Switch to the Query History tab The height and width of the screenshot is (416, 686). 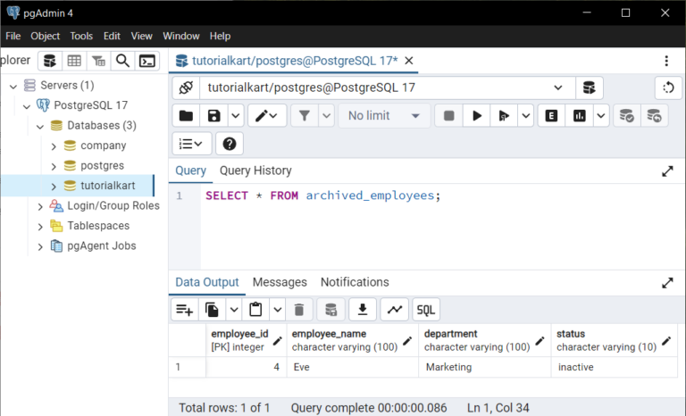tap(255, 171)
